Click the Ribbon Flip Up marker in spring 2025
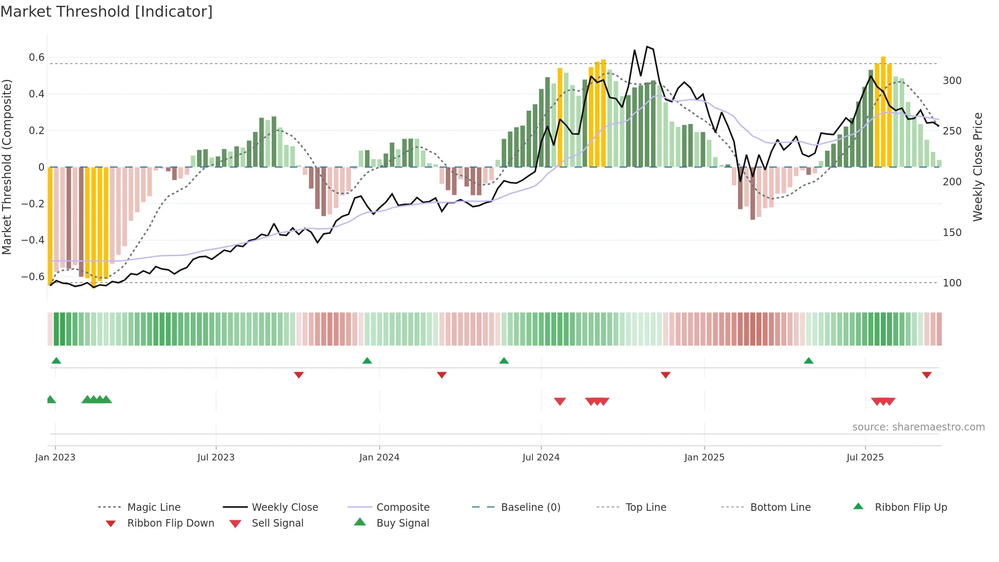Screen dimensions: 999x562 click(x=808, y=361)
